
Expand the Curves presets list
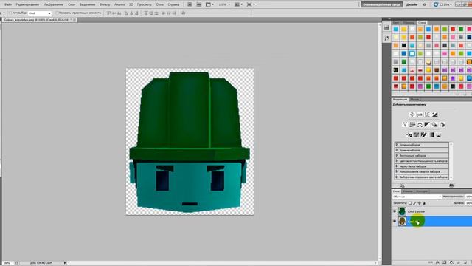pos(397,150)
